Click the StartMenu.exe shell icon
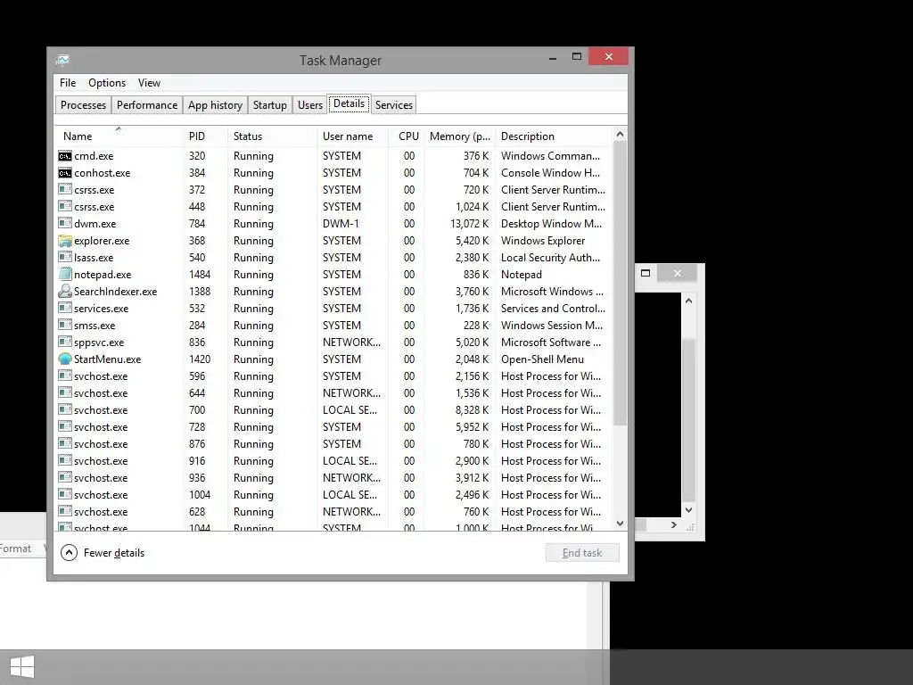Viewport: 913px width, 685px height. click(x=64, y=359)
